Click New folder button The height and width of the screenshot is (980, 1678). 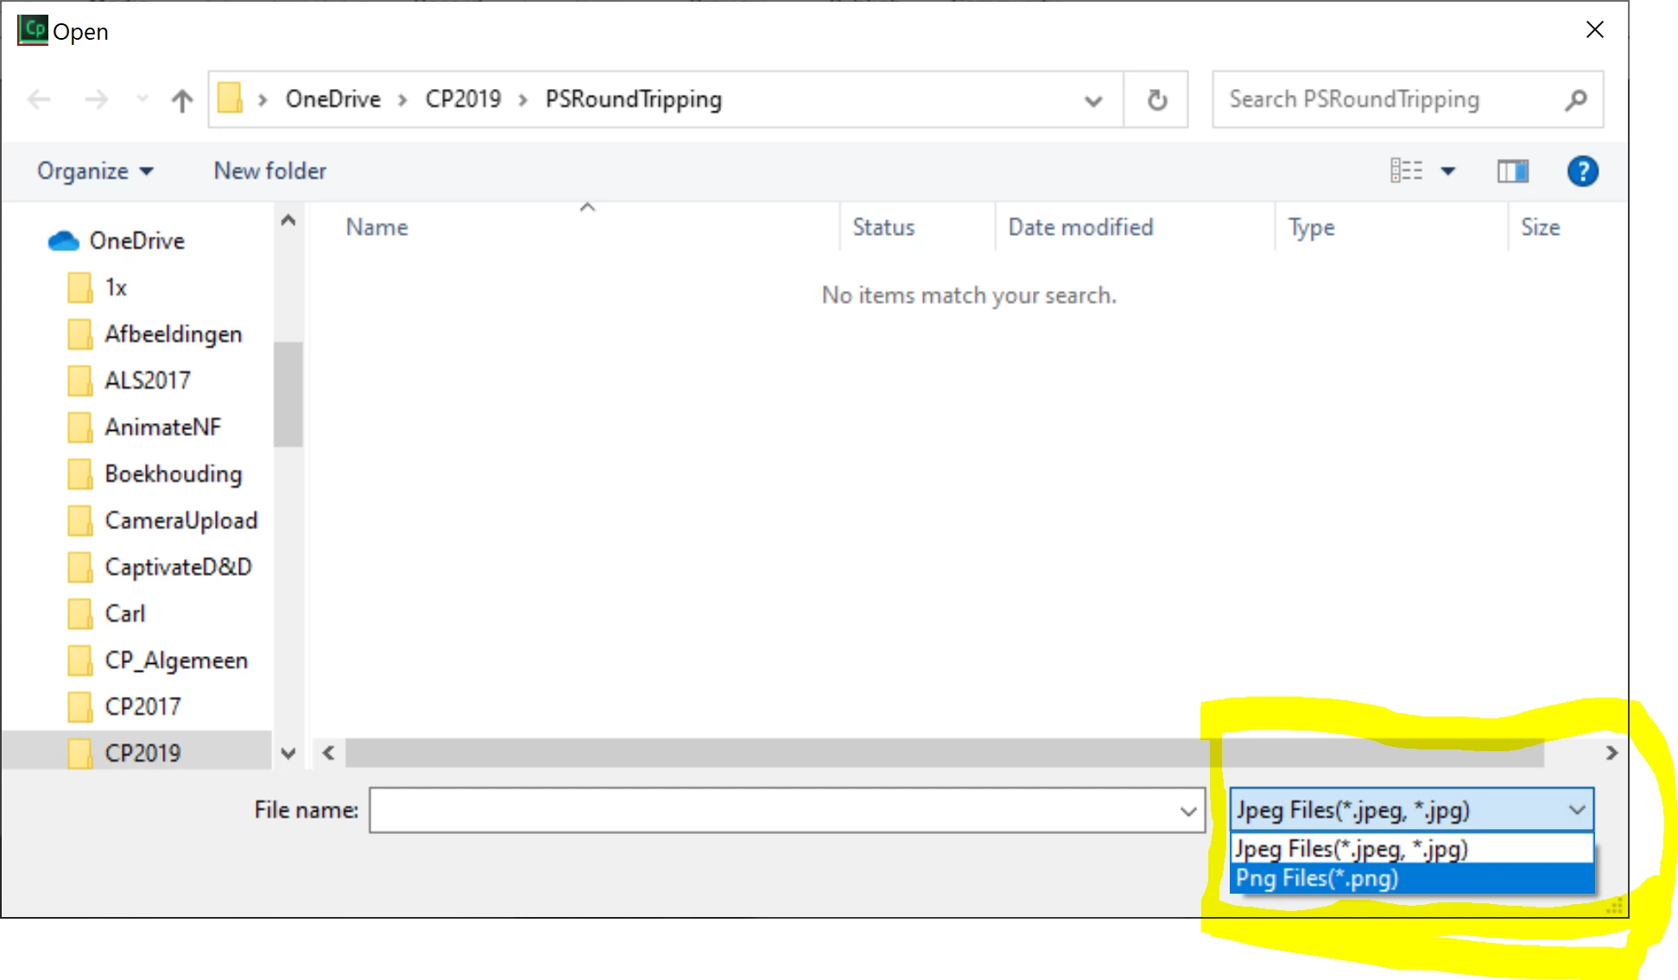click(x=270, y=171)
